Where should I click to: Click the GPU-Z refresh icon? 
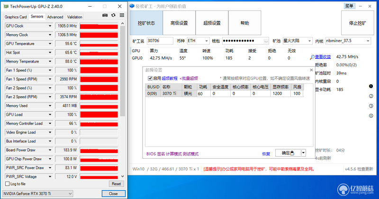pyautogui.click(x=113, y=15)
